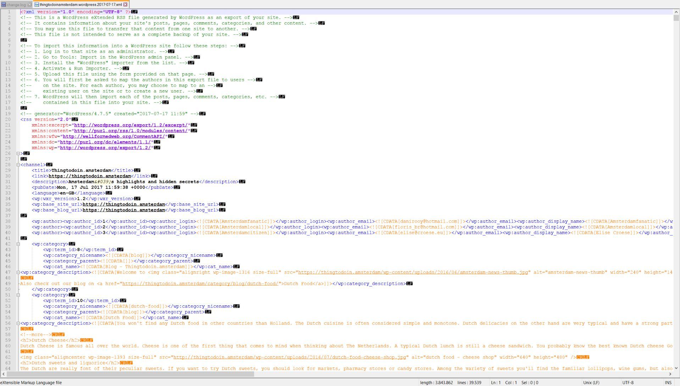Switch to the change log tab
The height and width of the screenshot is (386, 680).
(16, 5)
